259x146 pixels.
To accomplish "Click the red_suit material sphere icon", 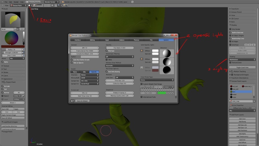I will coord(231,86).
